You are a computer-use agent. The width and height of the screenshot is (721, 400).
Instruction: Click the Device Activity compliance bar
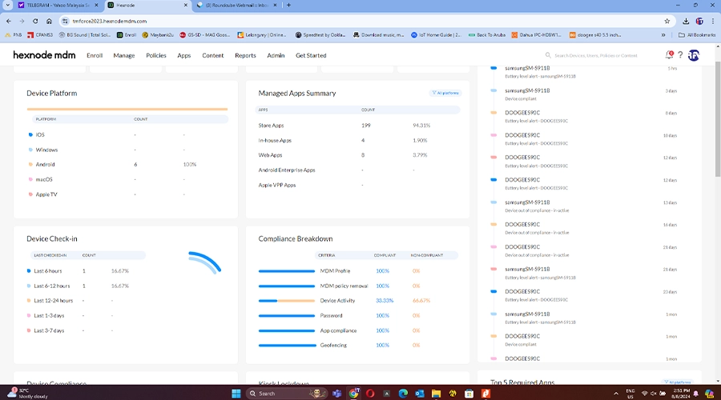286,300
